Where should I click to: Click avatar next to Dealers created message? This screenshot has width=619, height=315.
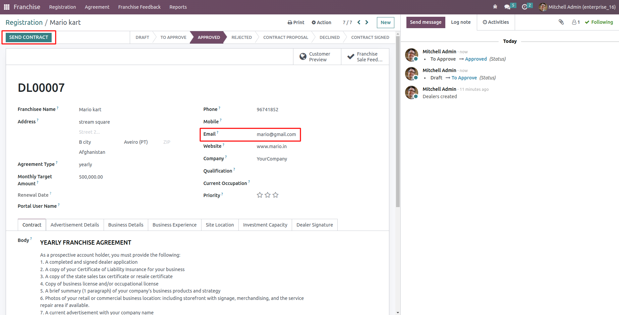coord(411,92)
